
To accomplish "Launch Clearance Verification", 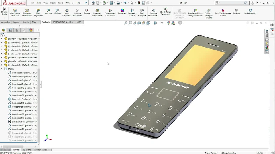I will pos(27,12).
